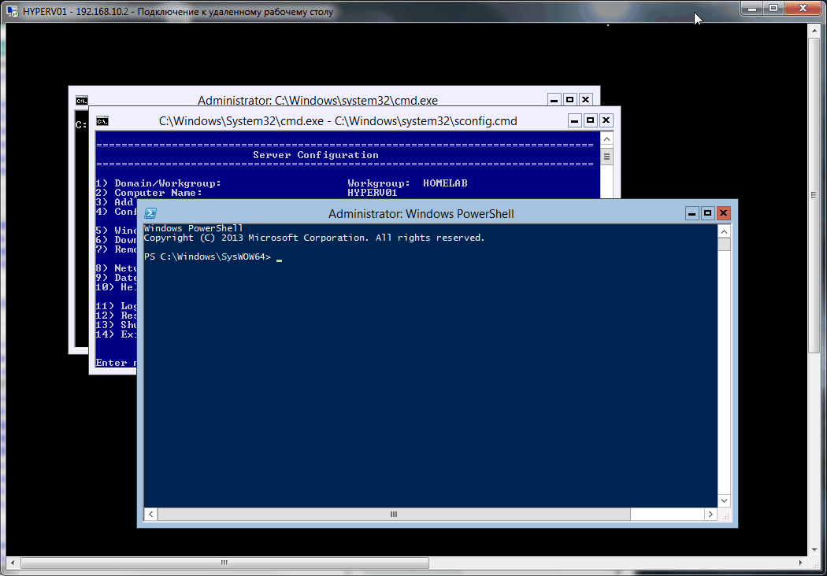Viewport: 827px width, 576px height.
Task: Focus sconfig by clicking the Server Configuration heading
Action: pos(315,155)
